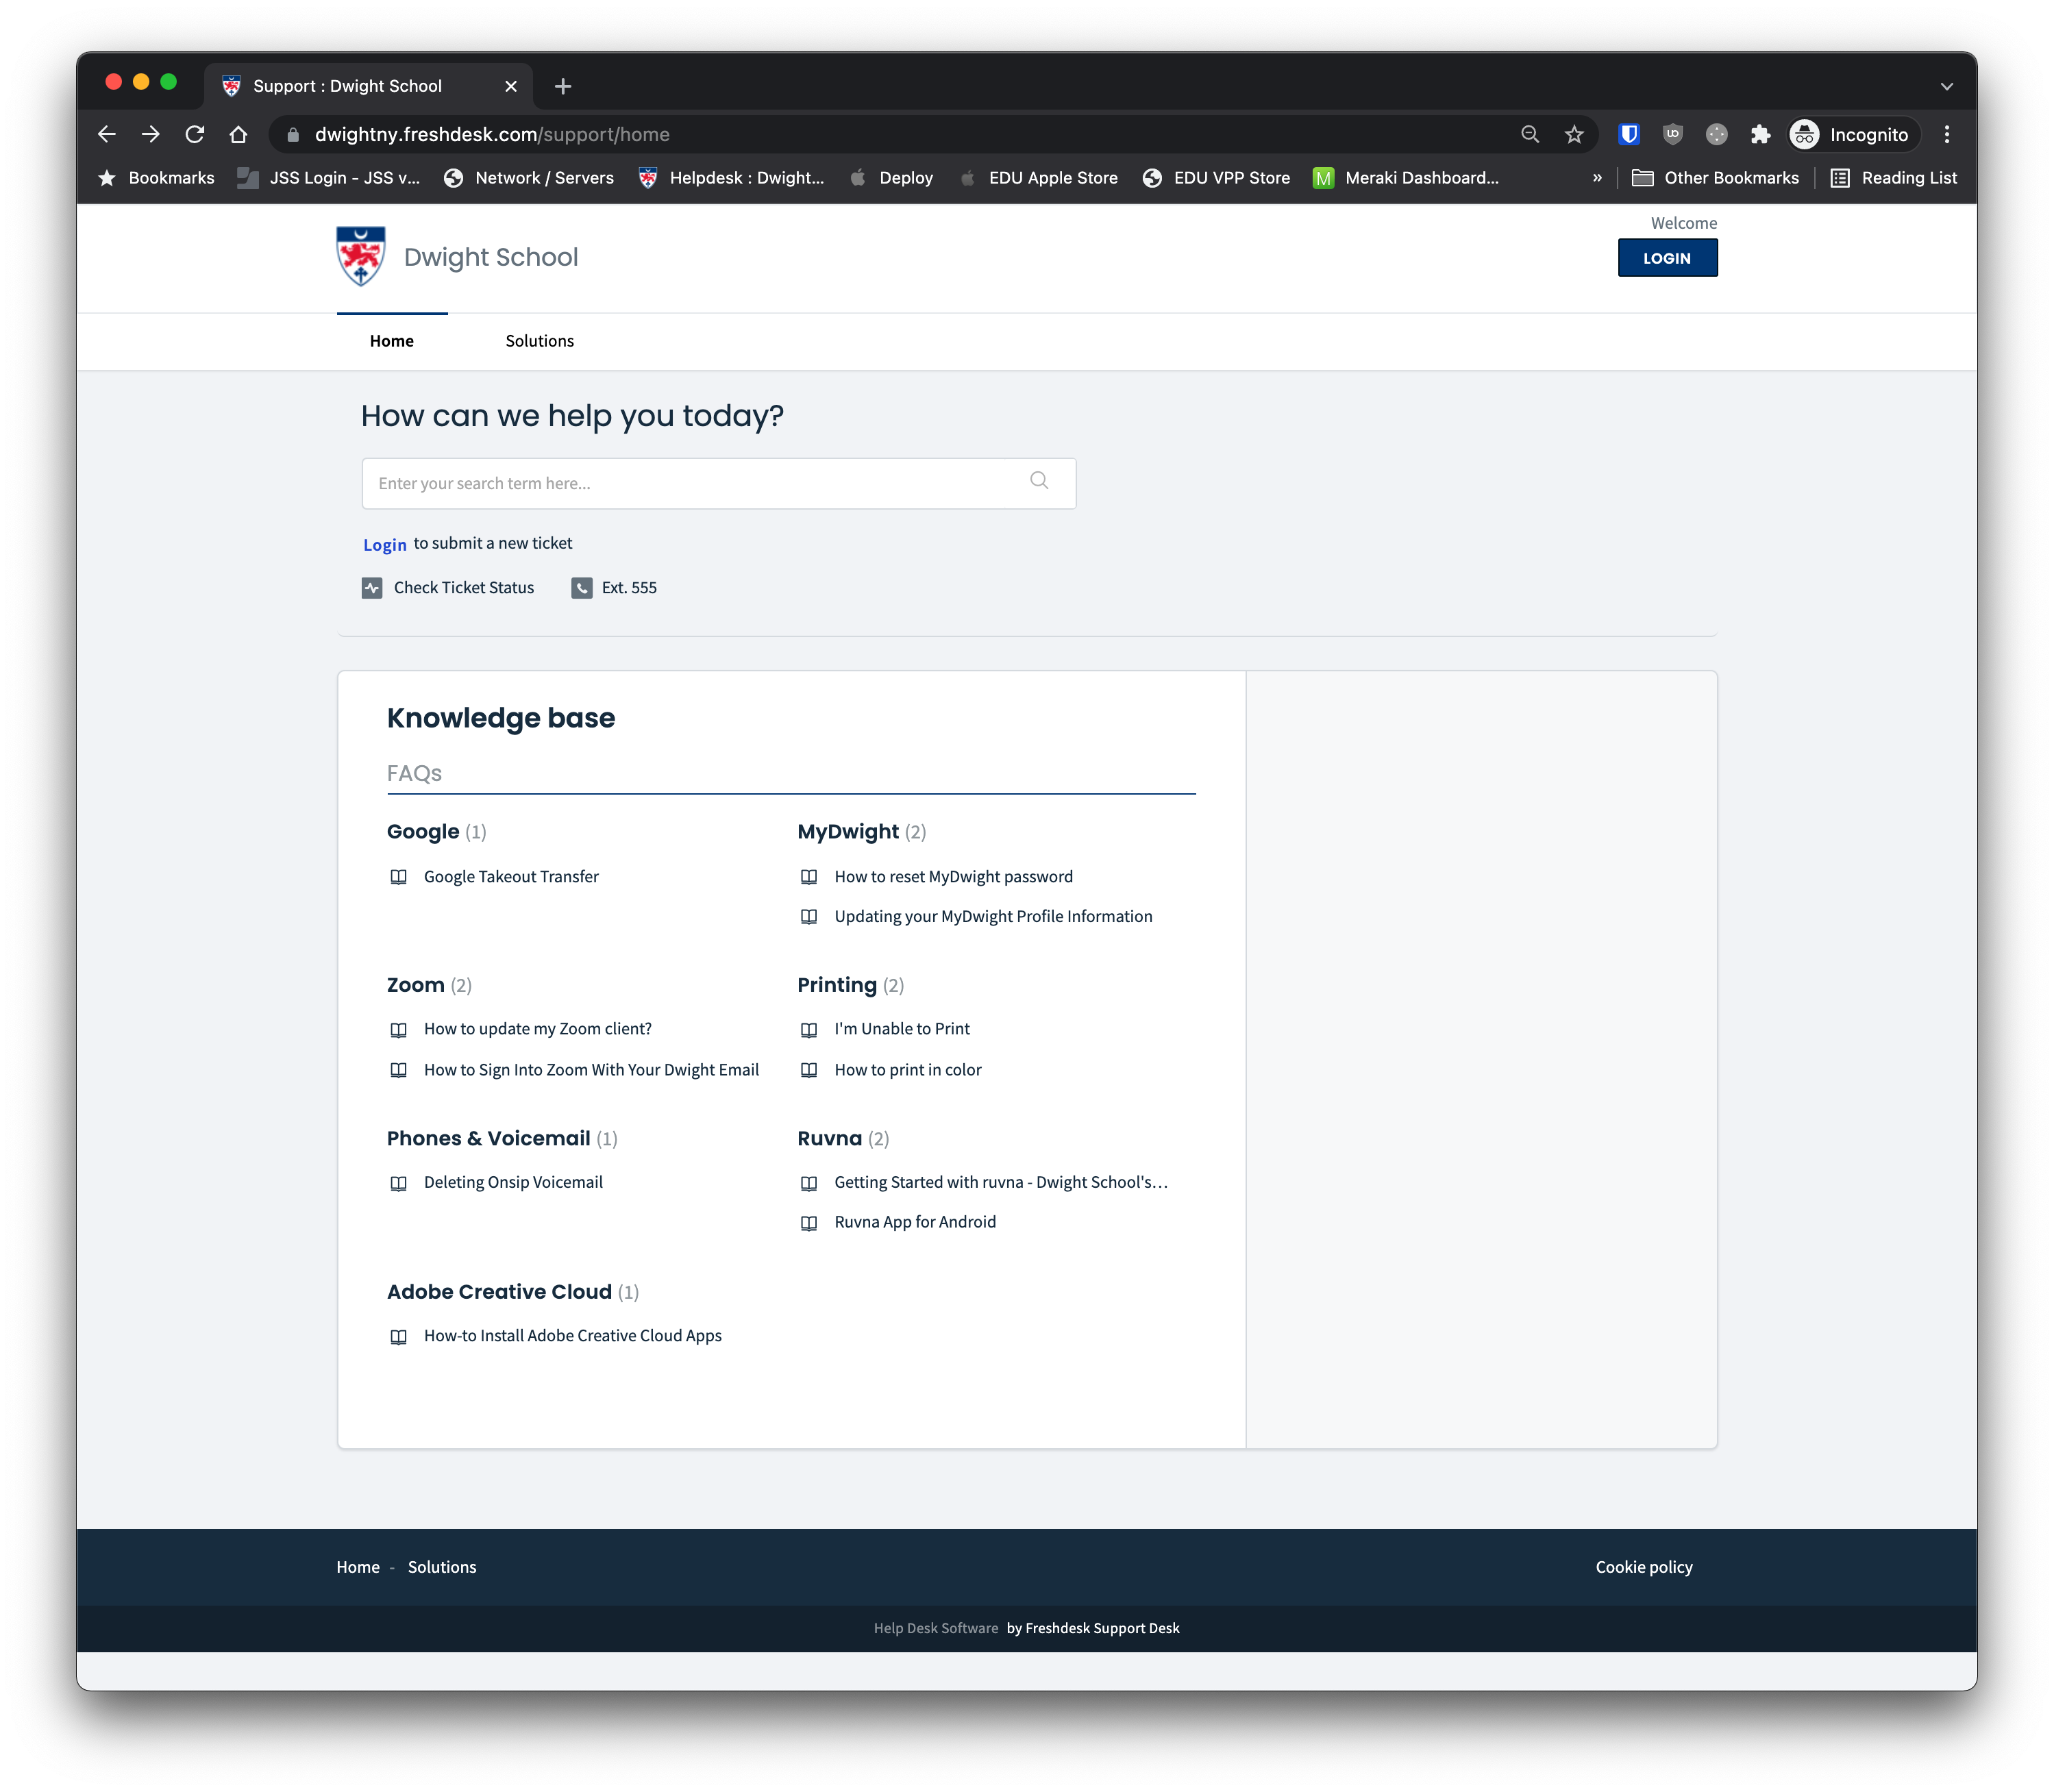2054x1792 pixels.
Task: Click the Bitwarden extension icon
Action: pos(1629,134)
